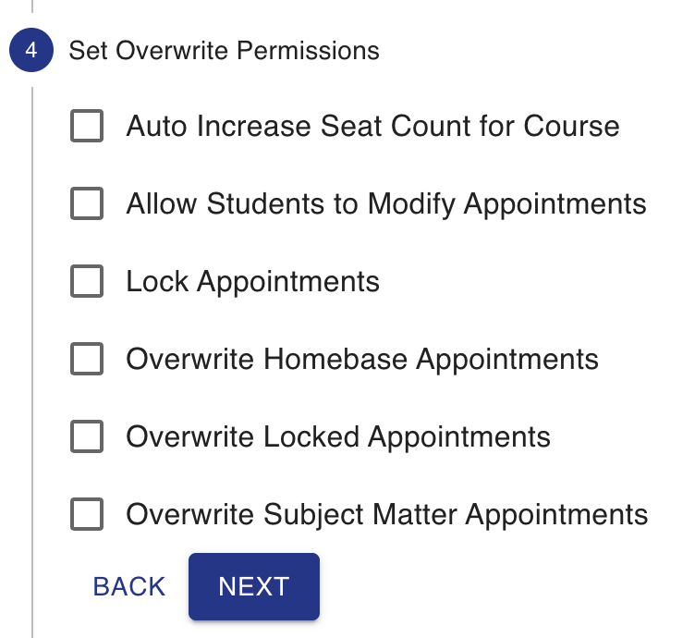This screenshot has width=695, height=638.
Task: Check the Lock Appointments checkbox box
Action: 87,281
